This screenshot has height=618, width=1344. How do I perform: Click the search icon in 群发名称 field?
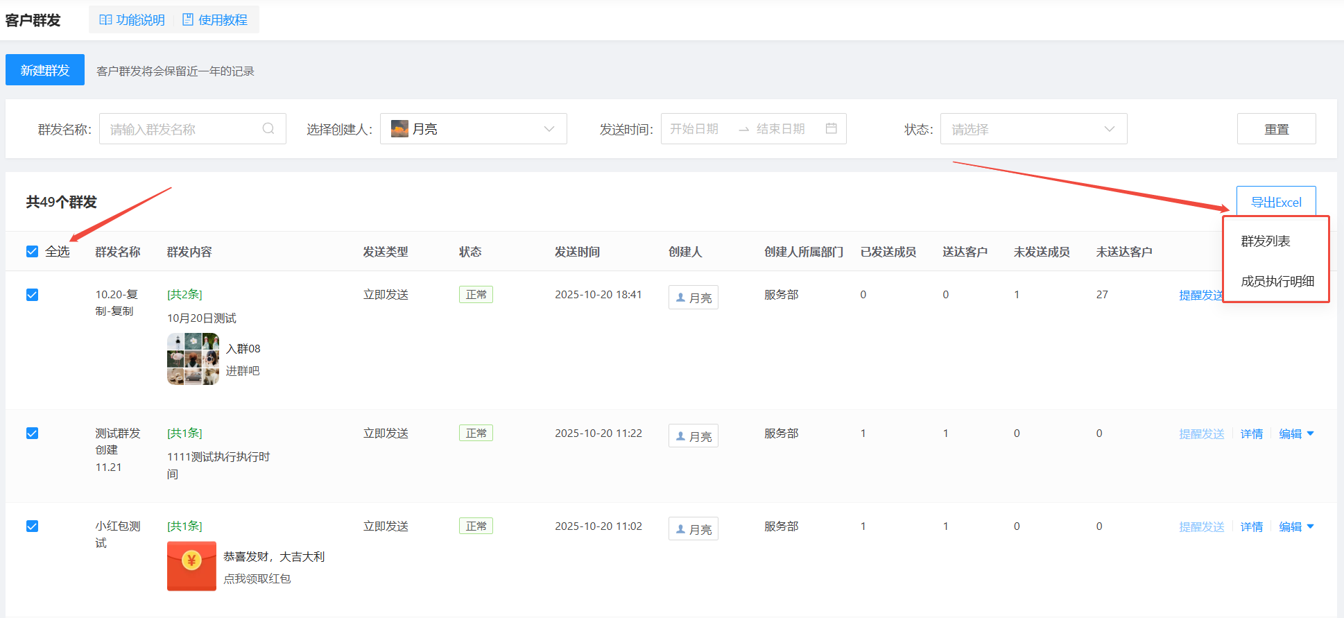[268, 129]
